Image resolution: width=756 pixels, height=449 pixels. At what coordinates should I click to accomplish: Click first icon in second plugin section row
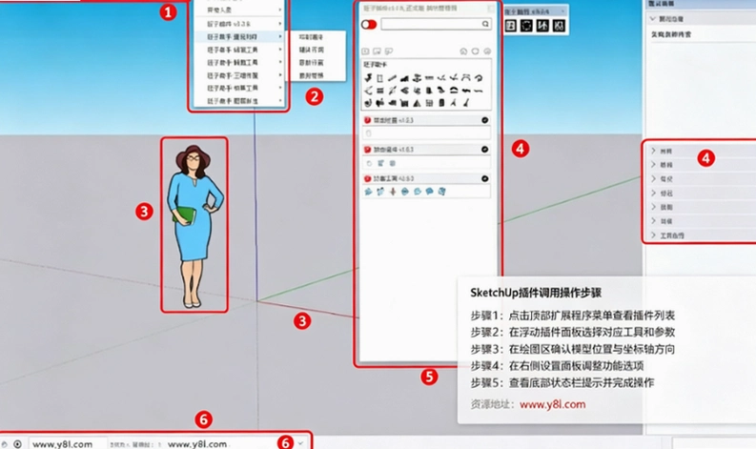tap(369, 164)
